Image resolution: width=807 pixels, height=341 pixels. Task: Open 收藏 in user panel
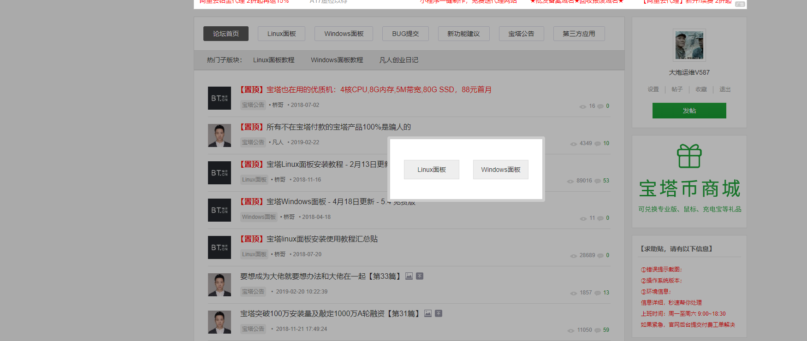point(701,89)
